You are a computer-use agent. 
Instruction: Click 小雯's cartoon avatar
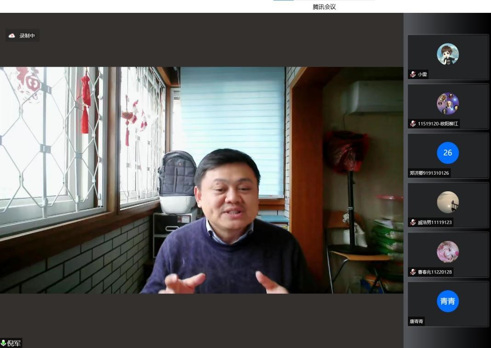tap(447, 54)
